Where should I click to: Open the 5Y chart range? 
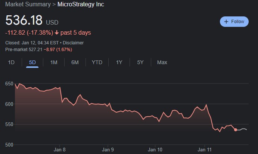click(140, 62)
